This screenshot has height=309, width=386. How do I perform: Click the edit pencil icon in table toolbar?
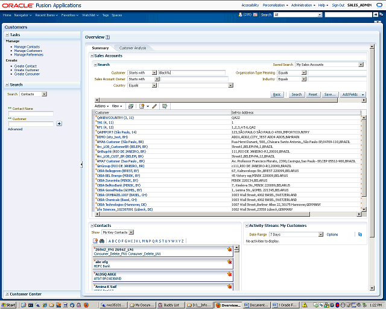tap(154, 106)
